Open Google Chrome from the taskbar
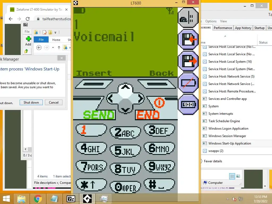The width and height of the screenshot is (272, 204). tap(38, 199)
